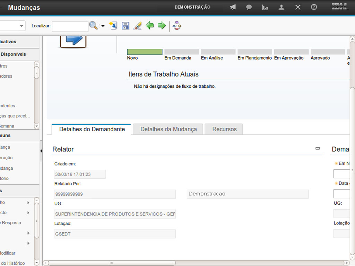Open the search options dropdown arrow
The image size is (355, 266).
coord(103,26)
